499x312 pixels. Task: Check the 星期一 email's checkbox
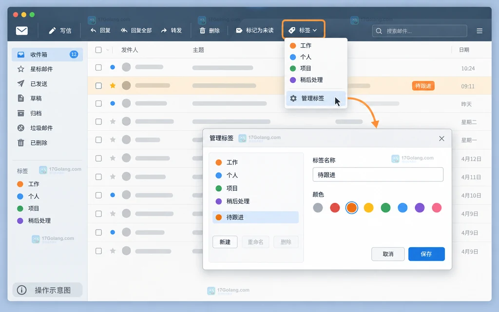point(98,140)
